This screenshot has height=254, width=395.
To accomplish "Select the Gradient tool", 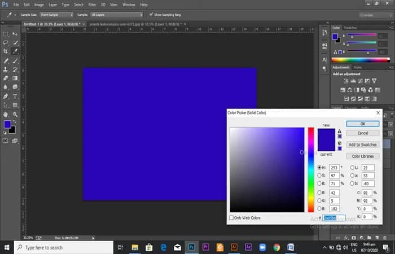I will 15,78.
